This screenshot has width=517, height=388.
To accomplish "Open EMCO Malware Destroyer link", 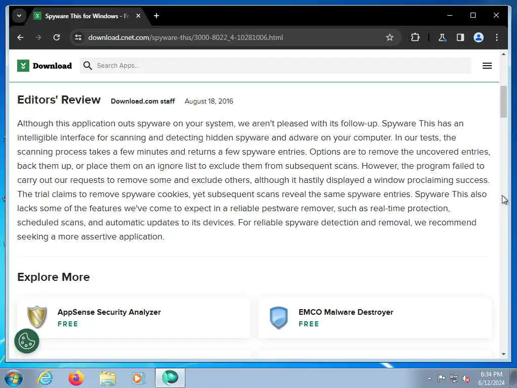I will pos(346,312).
